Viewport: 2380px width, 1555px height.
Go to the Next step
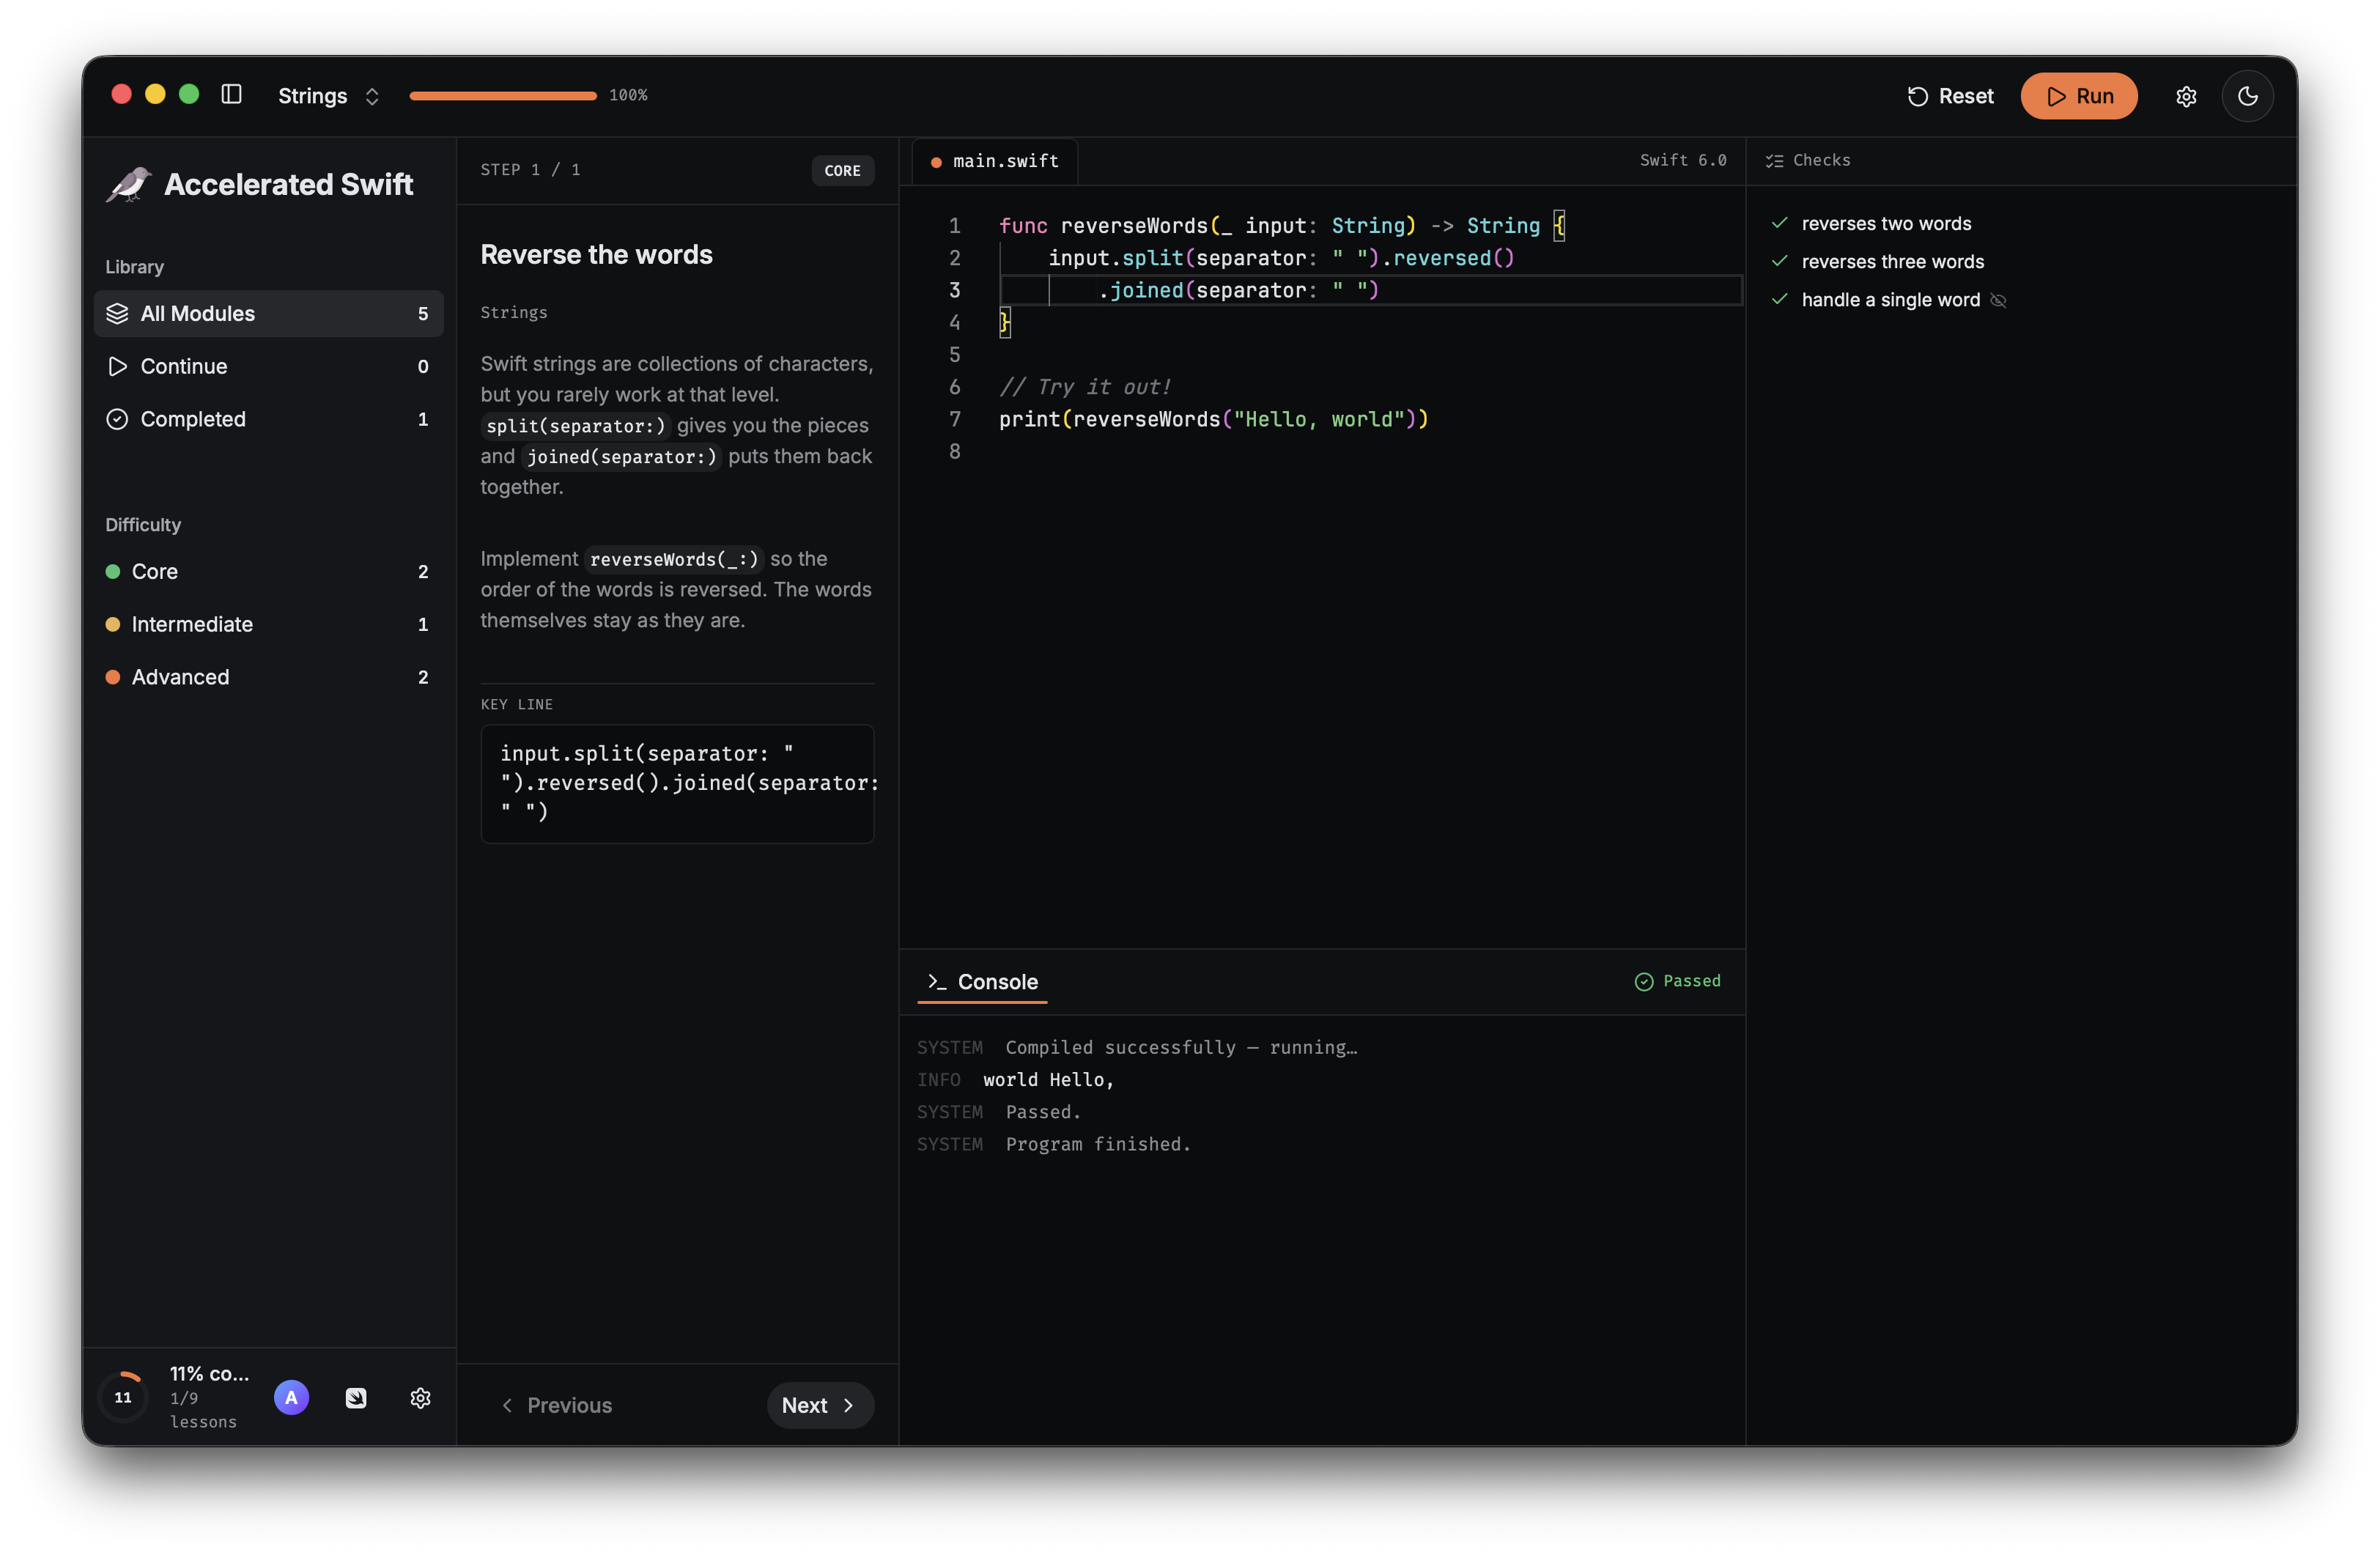[x=820, y=1405]
